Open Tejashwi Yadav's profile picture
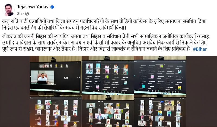Viewport: 217px width, 127px height. tap(8, 10)
